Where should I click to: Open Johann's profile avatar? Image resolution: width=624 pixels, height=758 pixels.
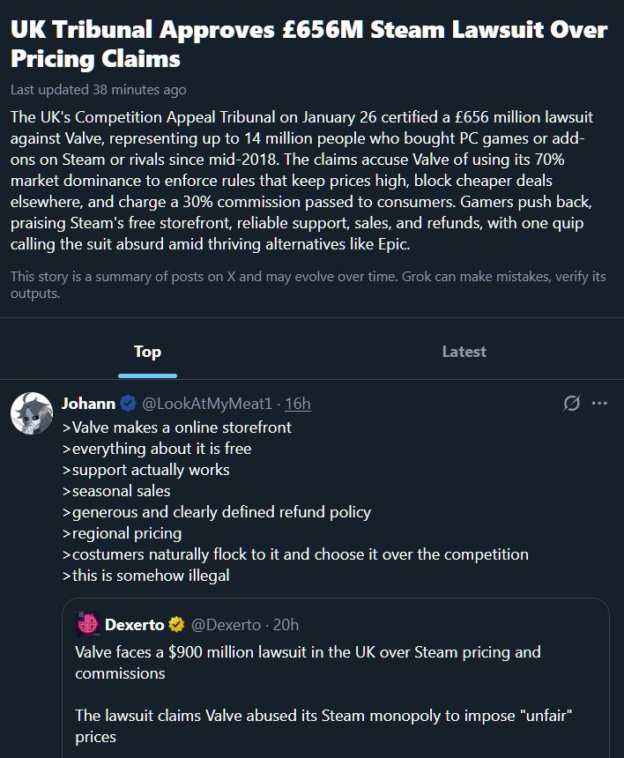tap(31, 413)
